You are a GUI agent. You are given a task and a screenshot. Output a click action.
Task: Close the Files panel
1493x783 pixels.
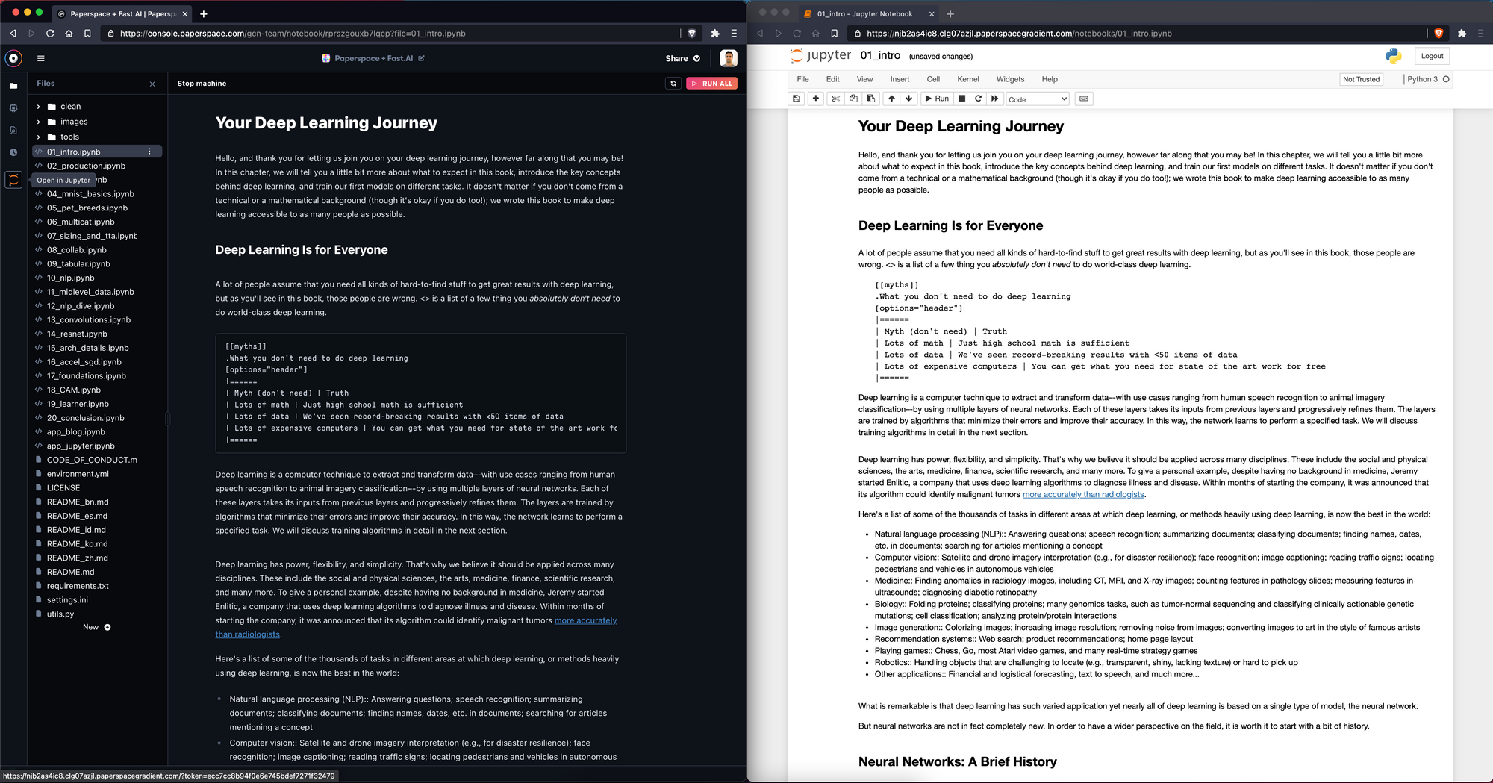[152, 84]
